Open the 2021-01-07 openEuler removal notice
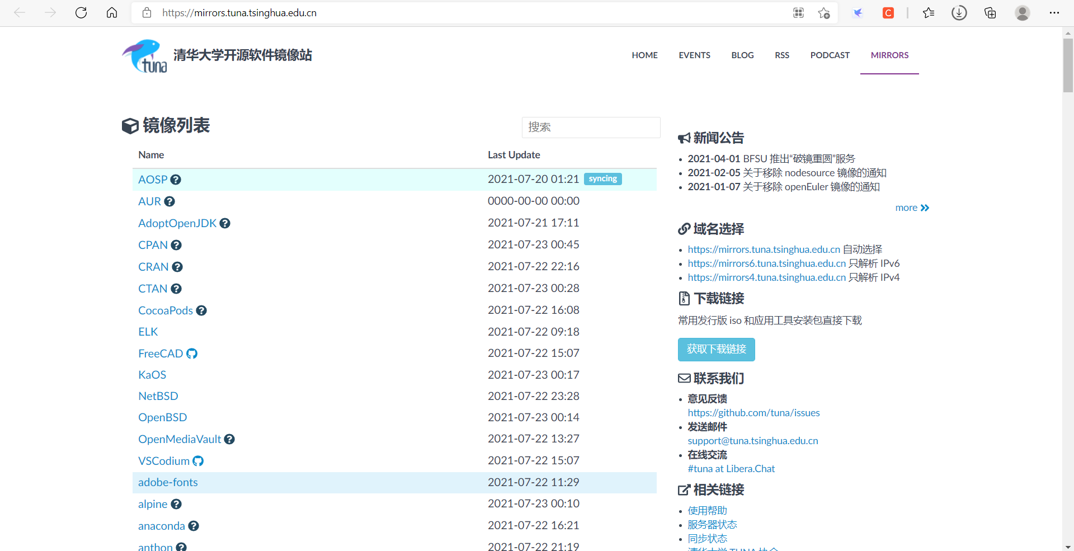1074x551 pixels. point(784,187)
